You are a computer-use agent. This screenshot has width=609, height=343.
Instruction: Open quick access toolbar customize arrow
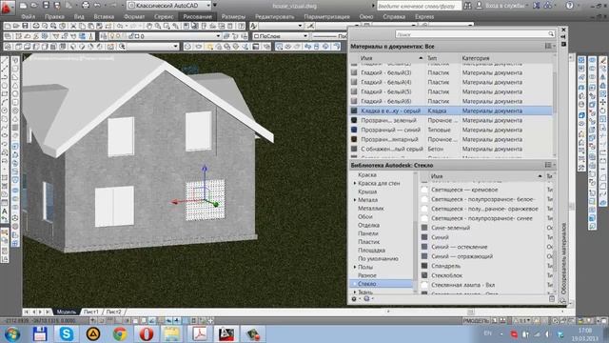(215, 6)
